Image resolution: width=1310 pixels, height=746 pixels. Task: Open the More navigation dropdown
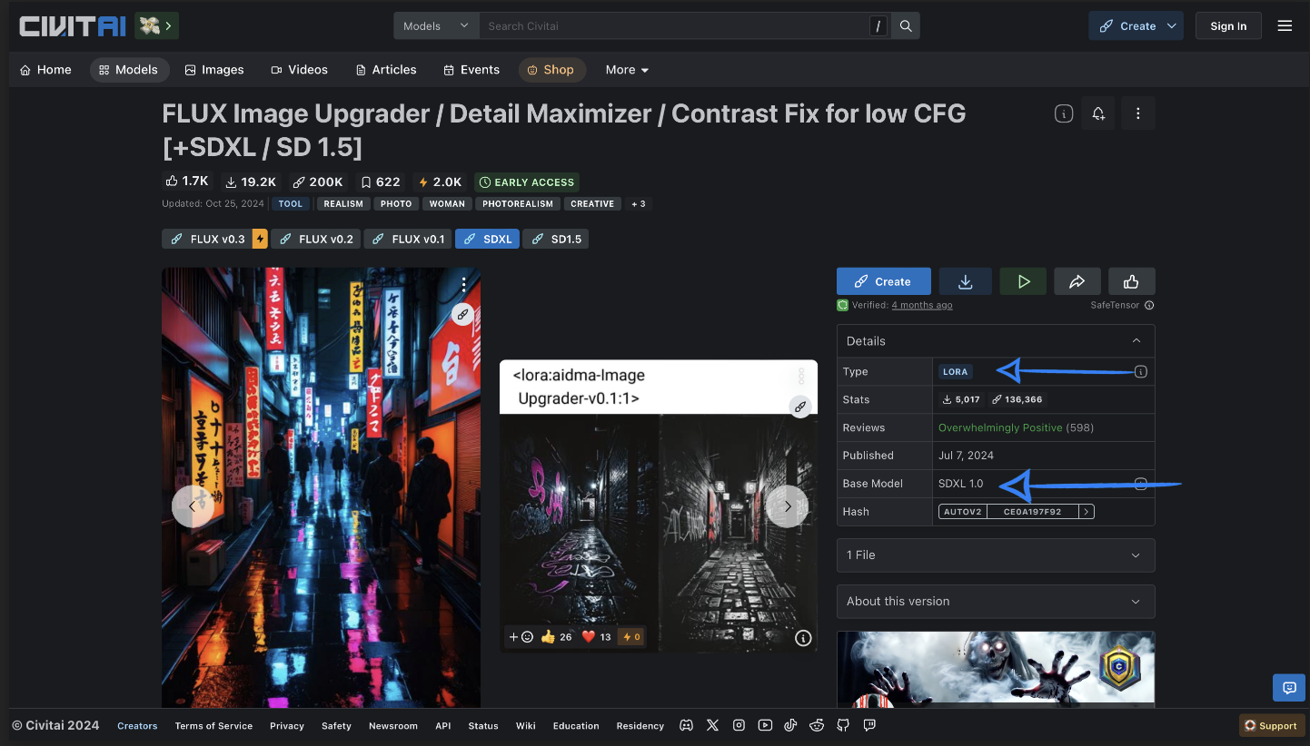click(627, 70)
